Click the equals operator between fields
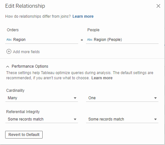 tap(82, 40)
